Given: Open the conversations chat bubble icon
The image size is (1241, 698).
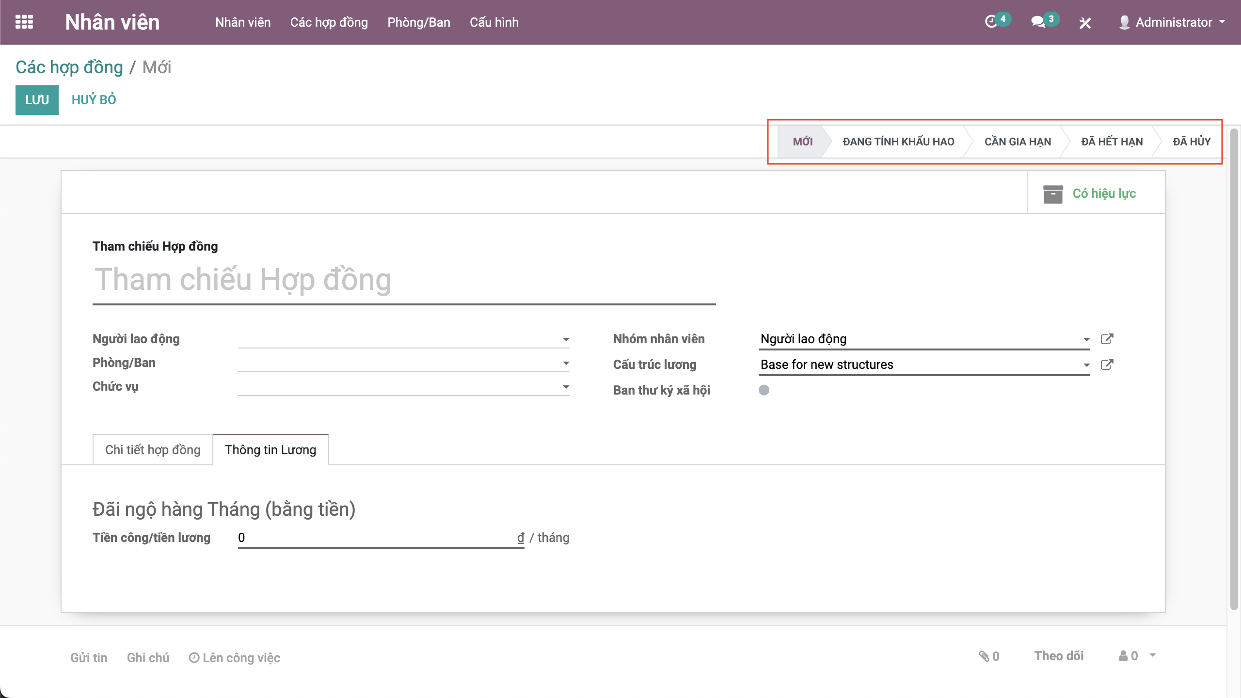Looking at the screenshot, I should tap(1038, 22).
